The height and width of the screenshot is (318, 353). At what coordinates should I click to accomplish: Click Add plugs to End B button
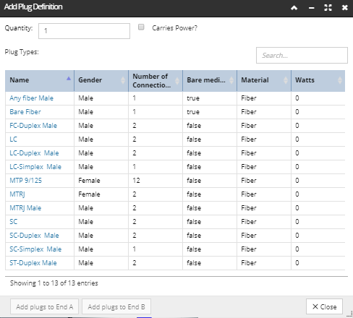(116, 306)
